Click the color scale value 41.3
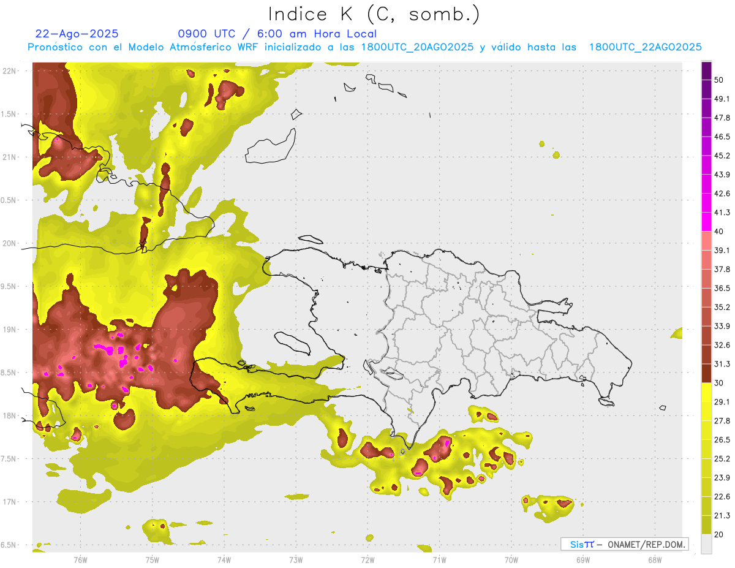735x568 pixels. coord(722,213)
